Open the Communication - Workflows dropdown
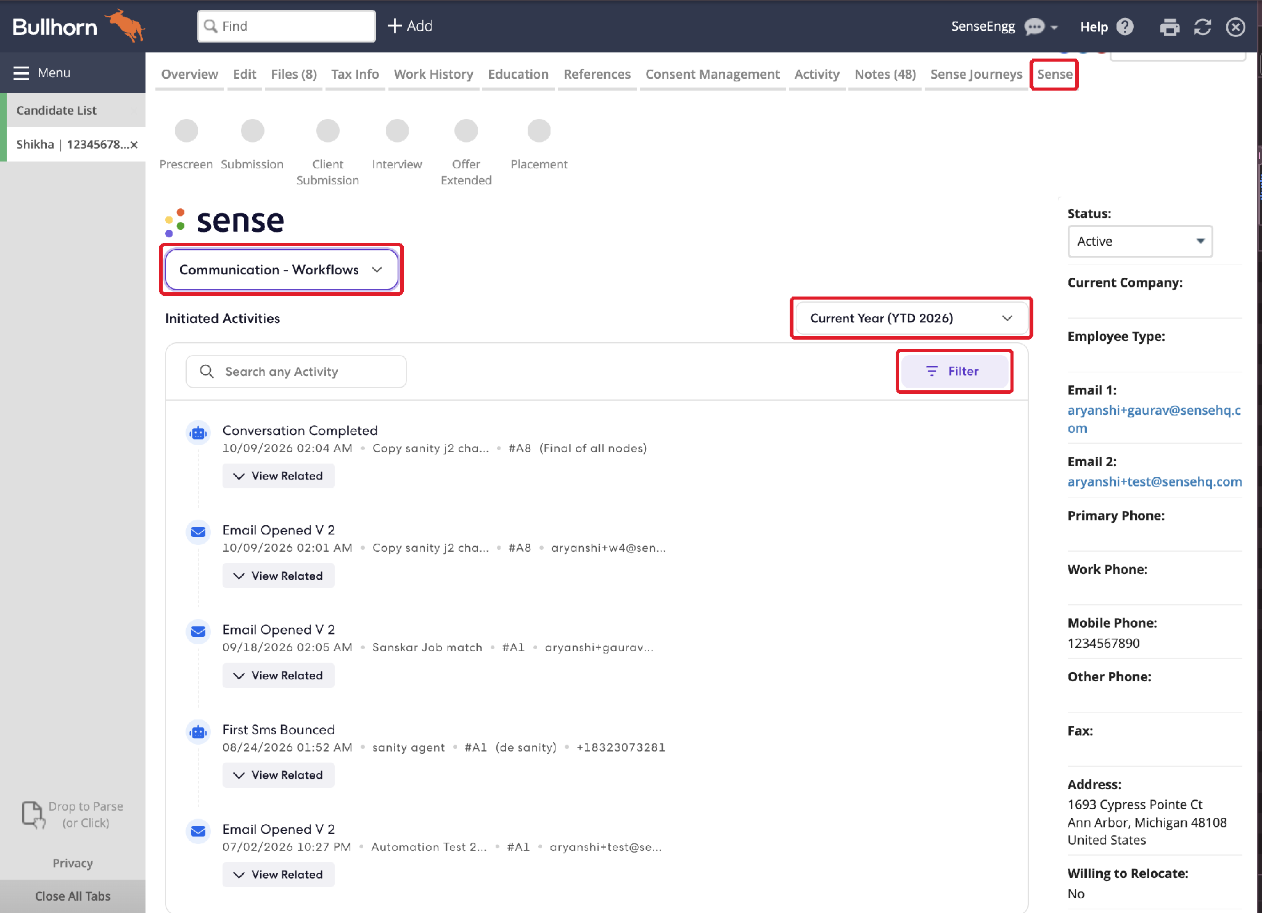Screen dimensions: 1262x913 (281, 269)
